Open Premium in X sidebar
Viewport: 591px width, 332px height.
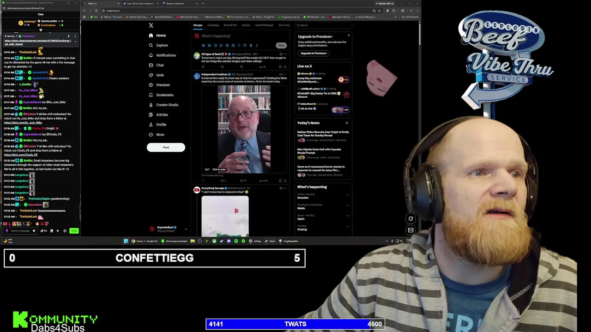click(159, 85)
